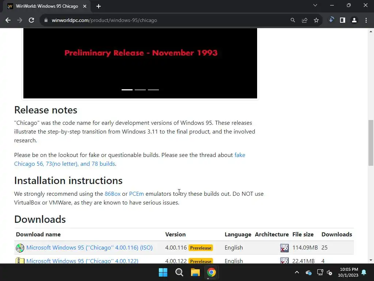Click the Prerelease badge for 4.00.116

point(201,248)
